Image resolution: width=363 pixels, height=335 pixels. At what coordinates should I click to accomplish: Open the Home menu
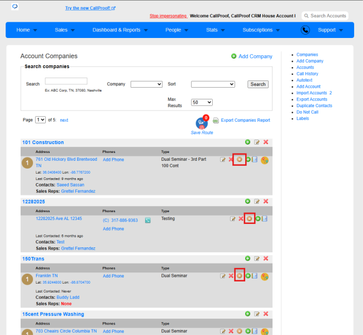pyautogui.click(x=26, y=30)
